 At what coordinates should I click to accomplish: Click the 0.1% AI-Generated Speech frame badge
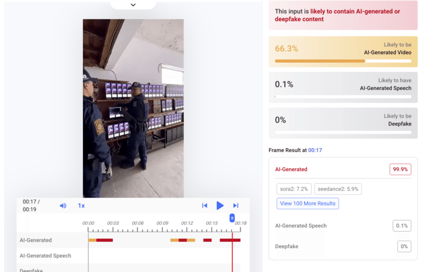pos(402,226)
